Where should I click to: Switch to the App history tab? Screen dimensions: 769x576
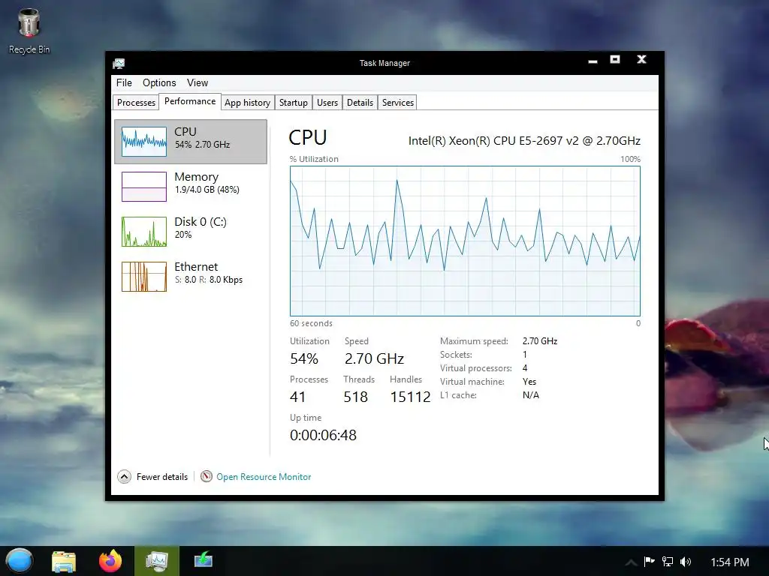click(x=248, y=102)
